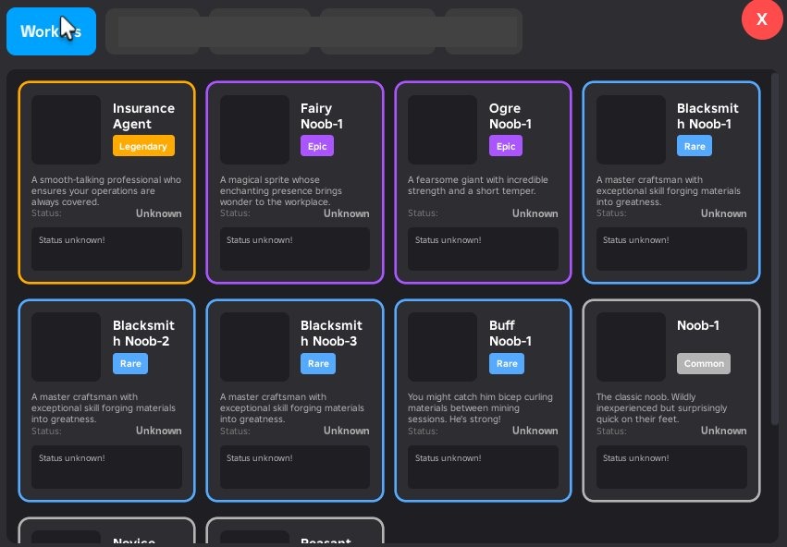Select the Fairy Noob-1 avatar icon
Image resolution: width=787 pixels, height=547 pixels.
(254, 130)
